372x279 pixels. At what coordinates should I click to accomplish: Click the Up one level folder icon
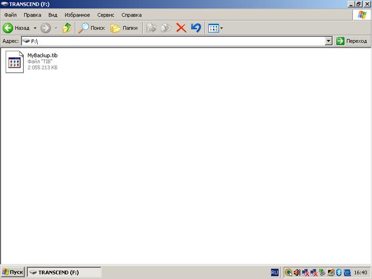67,28
